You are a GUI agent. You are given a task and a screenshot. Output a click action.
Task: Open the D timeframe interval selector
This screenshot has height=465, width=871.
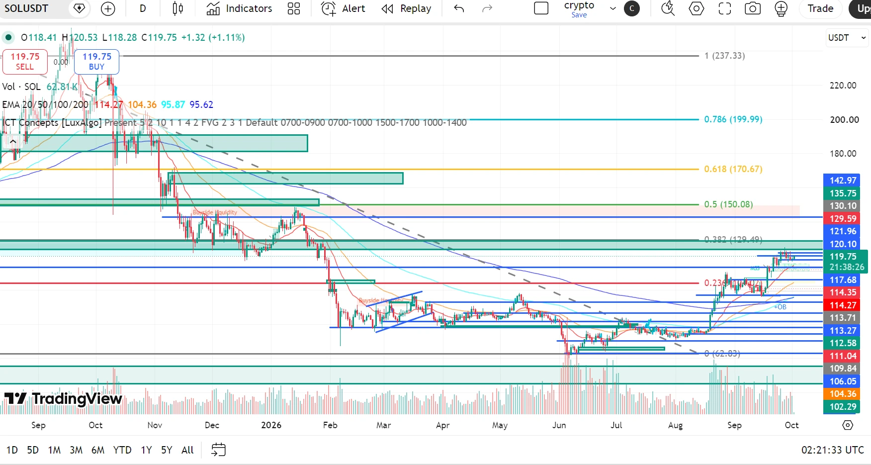(x=143, y=8)
